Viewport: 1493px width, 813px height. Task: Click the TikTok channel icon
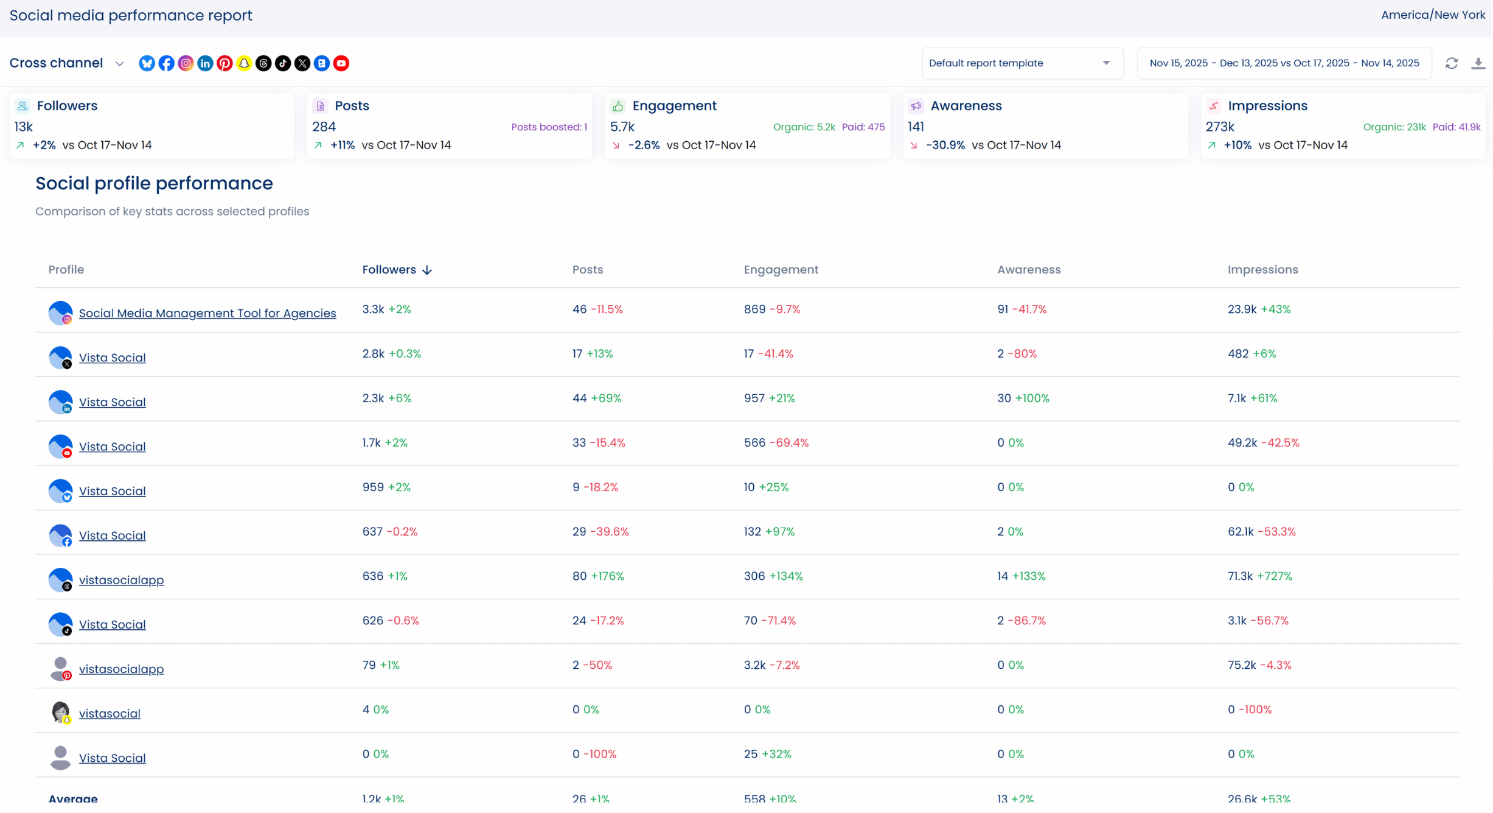tap(283, 63)
